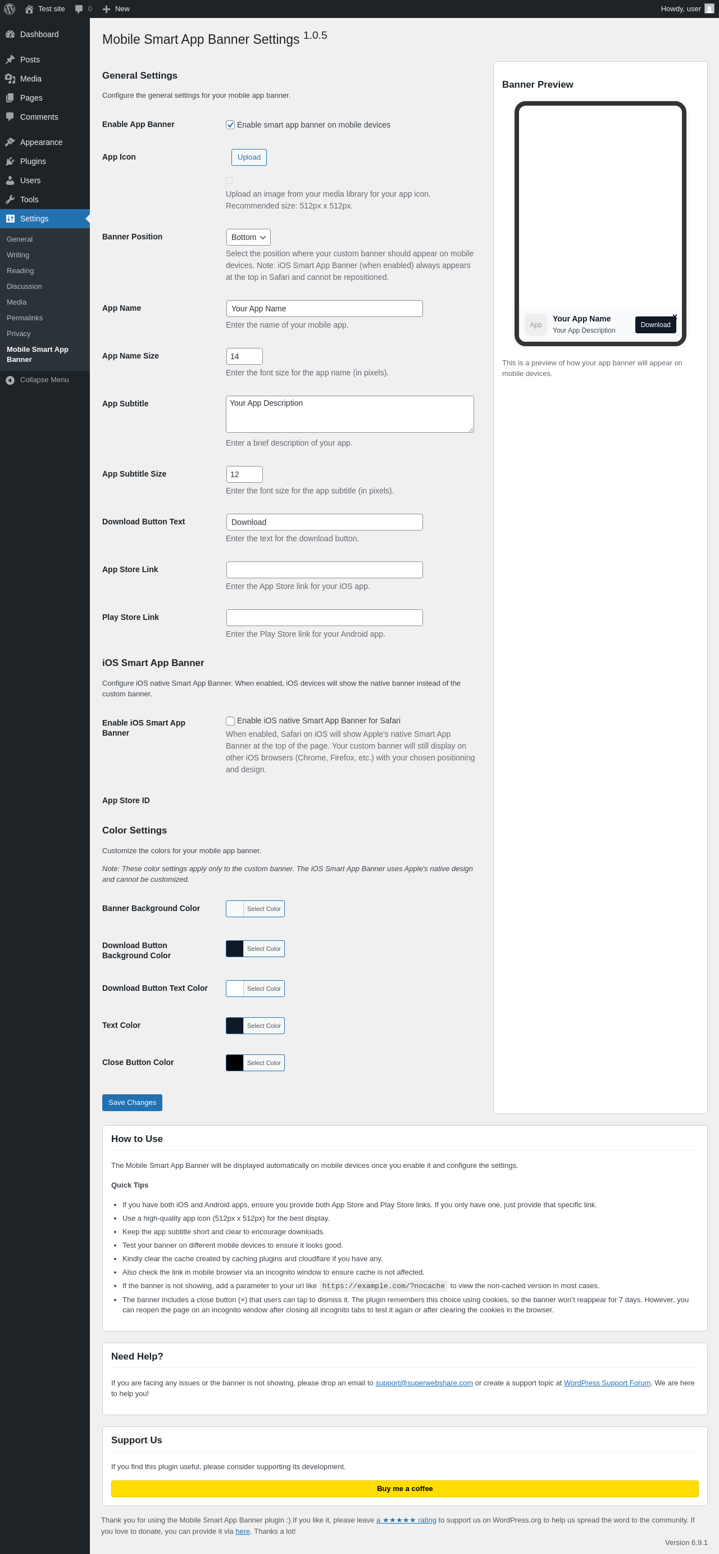Click the Save Changes button

132,1102
